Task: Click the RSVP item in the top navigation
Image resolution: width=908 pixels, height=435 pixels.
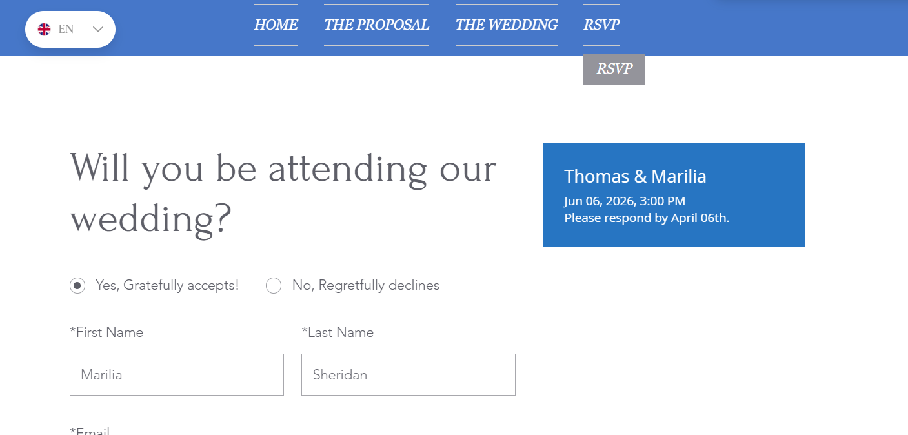Action: click(601, 25)
